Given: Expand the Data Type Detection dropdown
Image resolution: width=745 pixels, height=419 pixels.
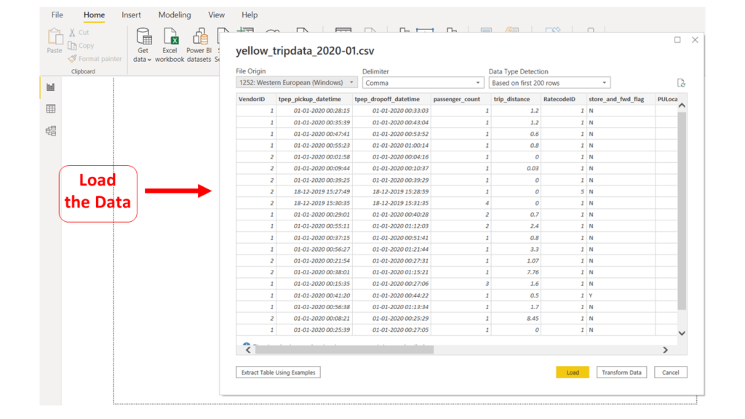Looking at the screenshot, I should (549, 83).
